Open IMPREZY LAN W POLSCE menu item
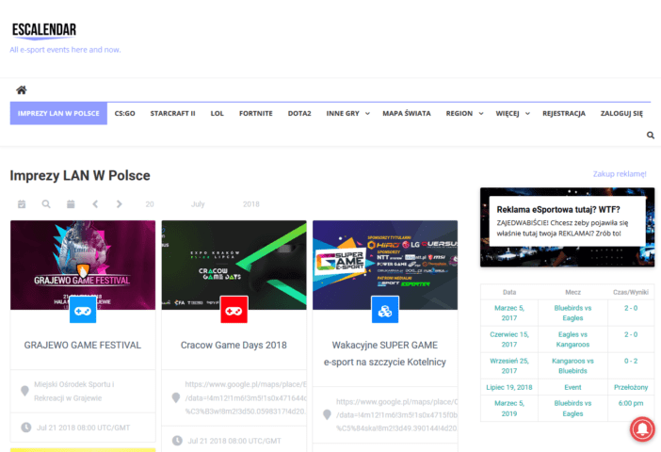661x452 pixels. (58, 113)
